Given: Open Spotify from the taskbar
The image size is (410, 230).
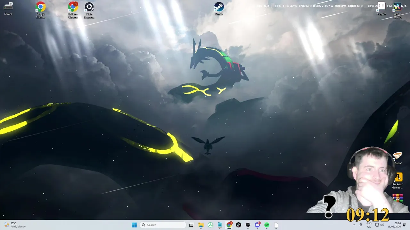Looking at the screenshot, I should coord(266,225).
